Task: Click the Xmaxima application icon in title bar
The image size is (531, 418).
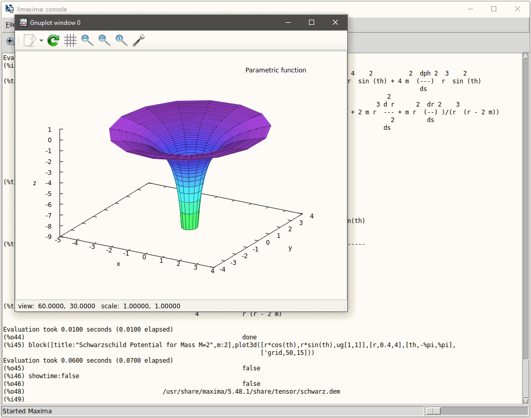Action: 9,9
